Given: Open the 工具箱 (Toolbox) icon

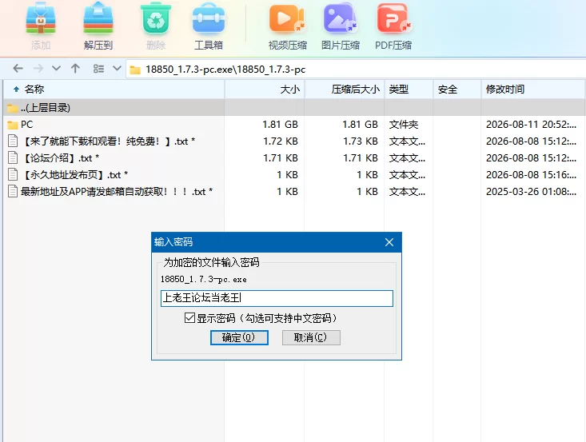Looking at the screenshot, I should tap(209, 18).
